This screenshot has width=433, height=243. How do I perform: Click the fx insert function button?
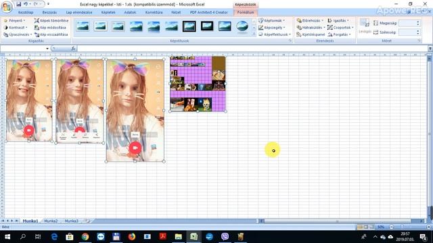pos(73,49)
